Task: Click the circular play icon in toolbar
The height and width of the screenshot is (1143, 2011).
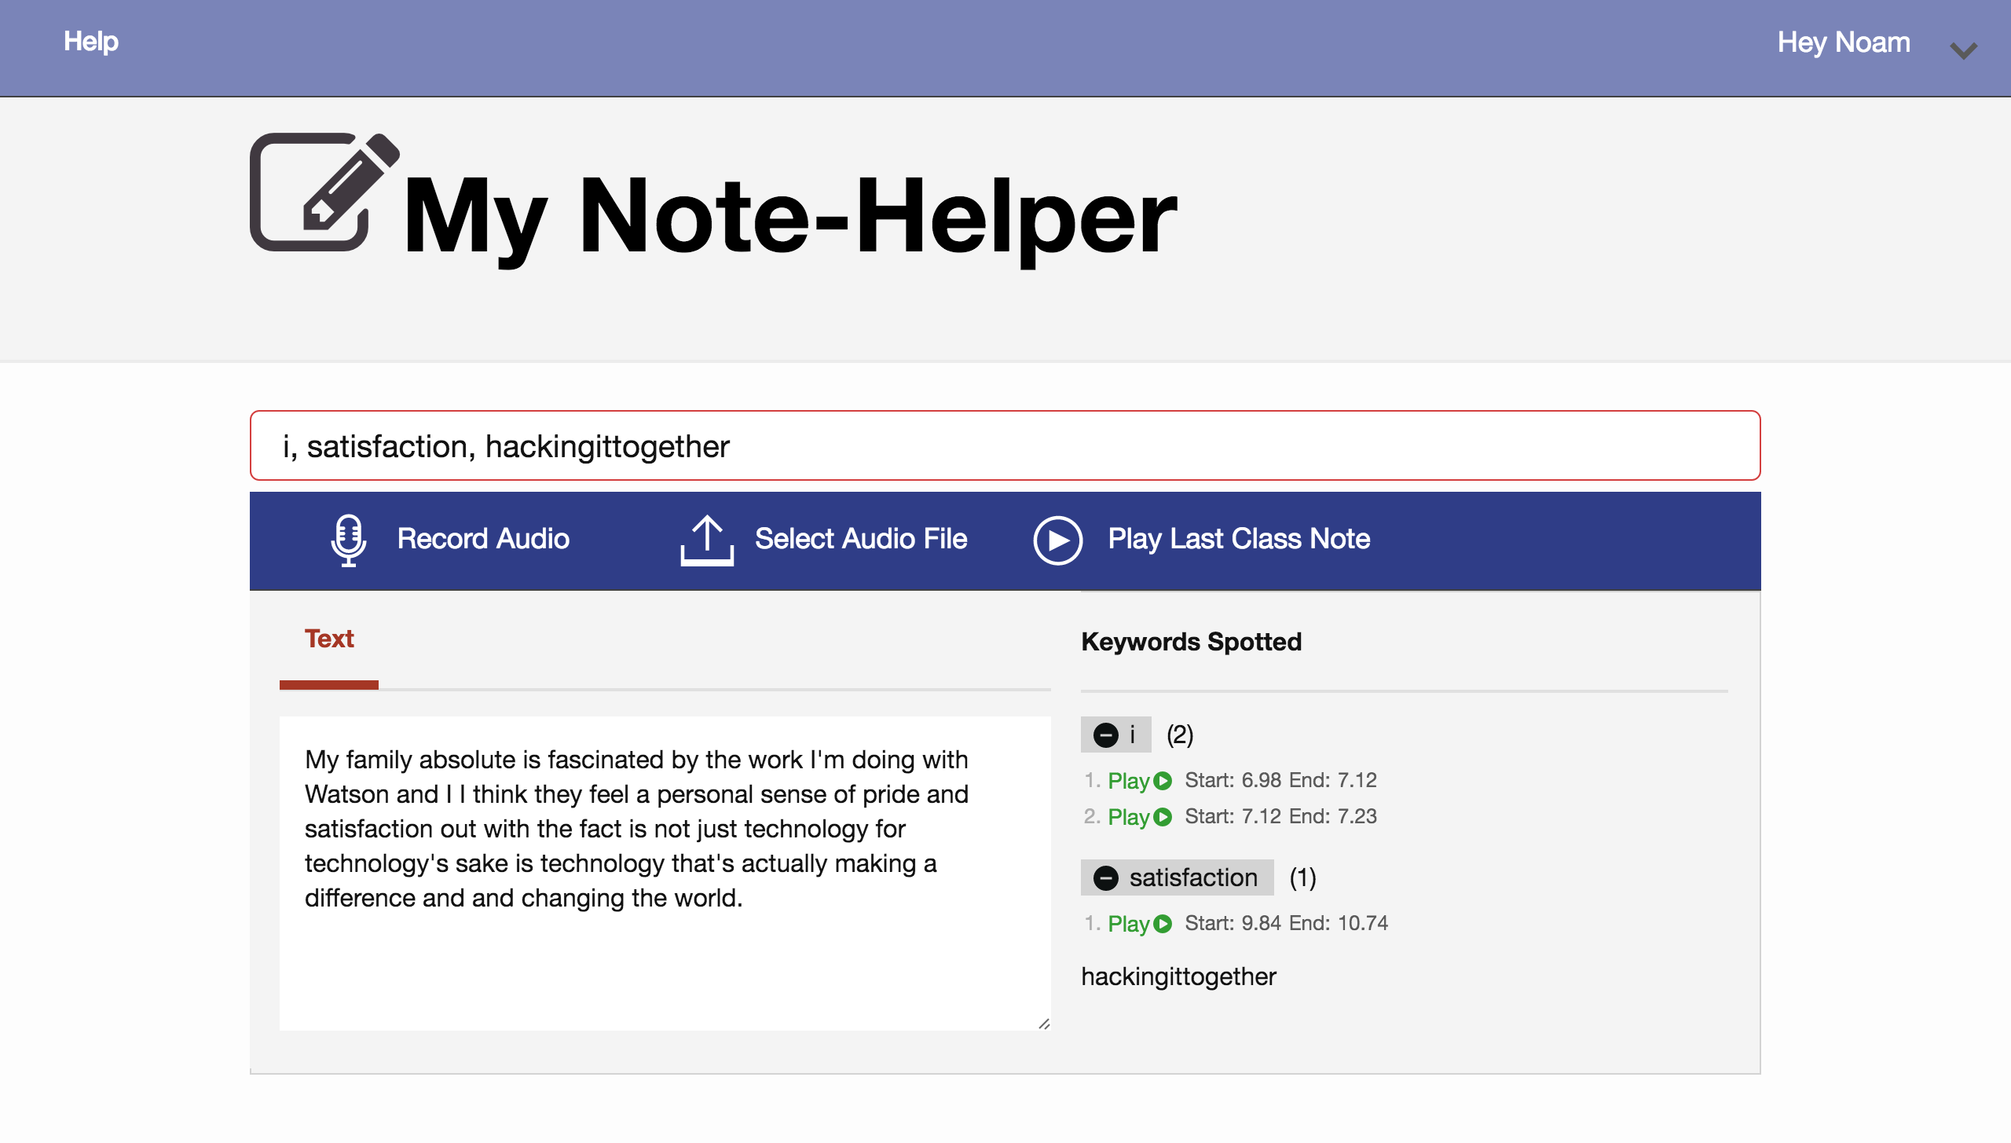Action: (x=1057, y=540)
